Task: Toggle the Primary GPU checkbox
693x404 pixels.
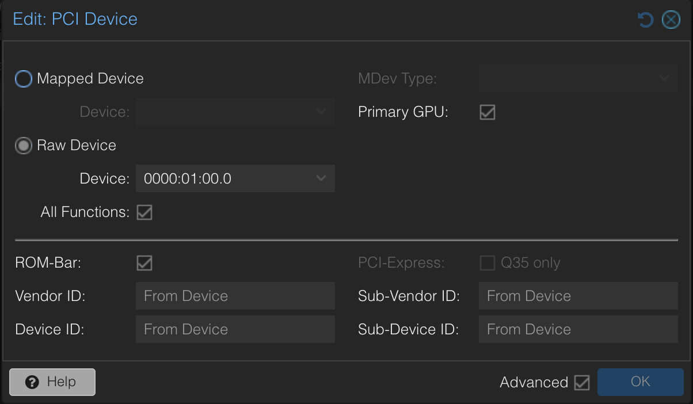Action: tap(488, 112)
